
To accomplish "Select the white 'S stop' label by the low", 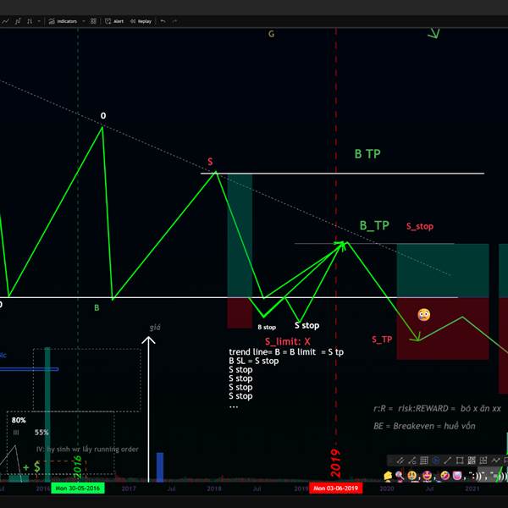I will [x=306, y=325].
